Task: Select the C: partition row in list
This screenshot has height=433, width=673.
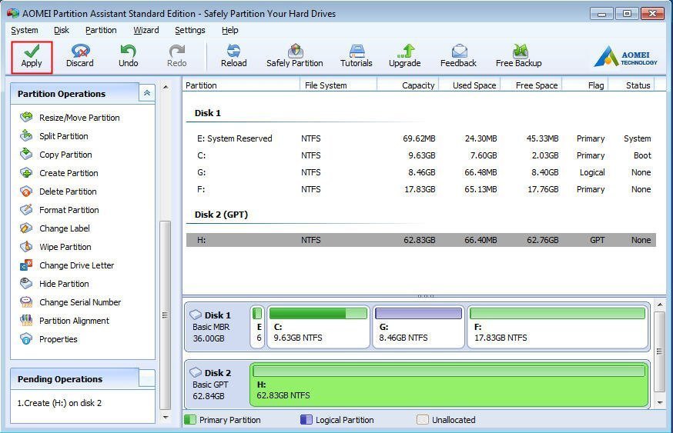Action: click(x=421, y=155)
